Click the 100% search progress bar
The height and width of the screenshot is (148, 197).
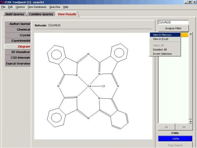pyautogui.click(x=175, y=139)
